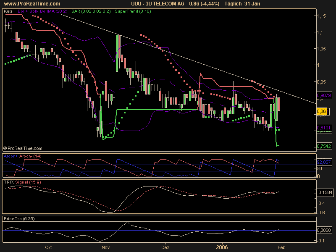Click the 0,7542 SuperTrend value box
Screen dimensions: 336x252
tap(324, 146)
